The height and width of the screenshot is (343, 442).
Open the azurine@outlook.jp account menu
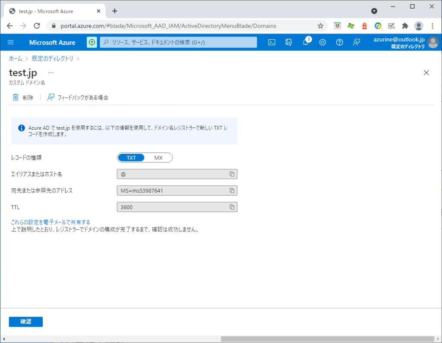point(406,42)
